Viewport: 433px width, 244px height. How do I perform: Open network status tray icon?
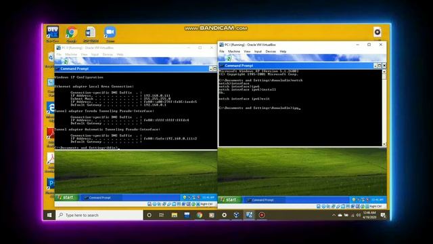352,216
